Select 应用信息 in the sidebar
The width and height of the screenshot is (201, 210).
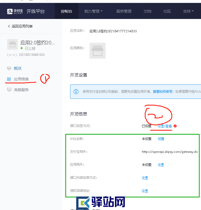[x=21, y=79]
